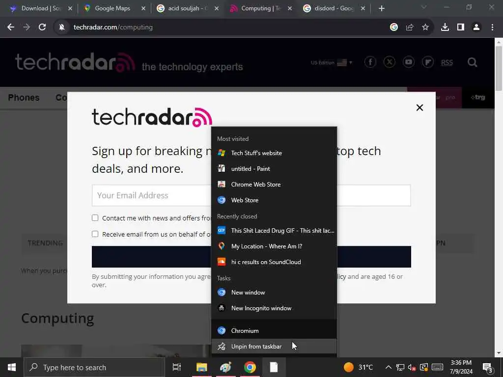Click the techradar.com address bar

pos(222,27)
